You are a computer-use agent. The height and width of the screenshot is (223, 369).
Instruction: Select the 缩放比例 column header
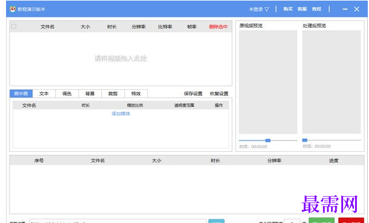135,105
